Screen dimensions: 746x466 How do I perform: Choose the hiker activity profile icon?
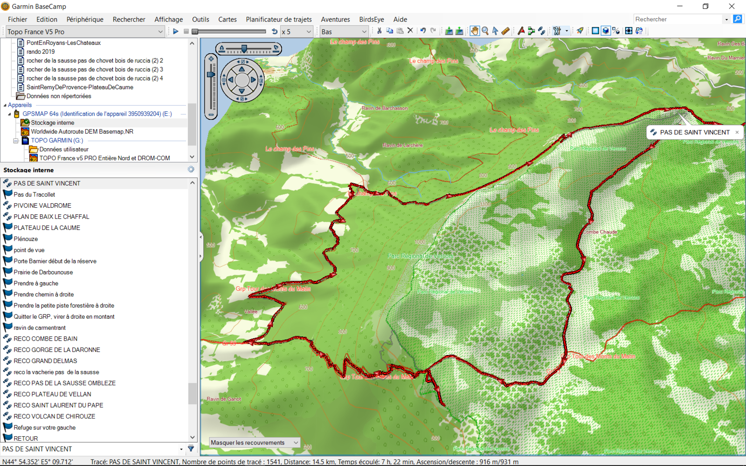[x=557, y=31]
